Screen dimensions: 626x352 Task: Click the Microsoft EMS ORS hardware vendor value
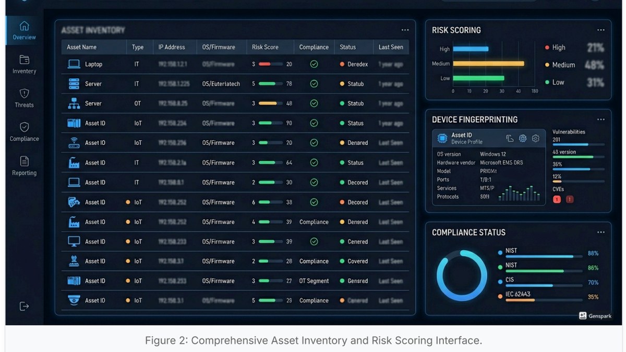tap(501, 163)
